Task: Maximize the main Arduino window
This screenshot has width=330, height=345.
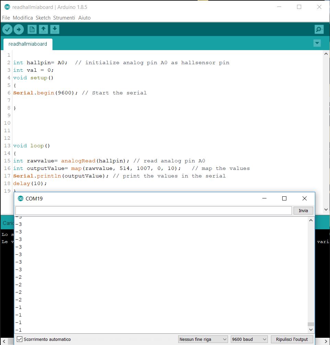Action: 299,7
